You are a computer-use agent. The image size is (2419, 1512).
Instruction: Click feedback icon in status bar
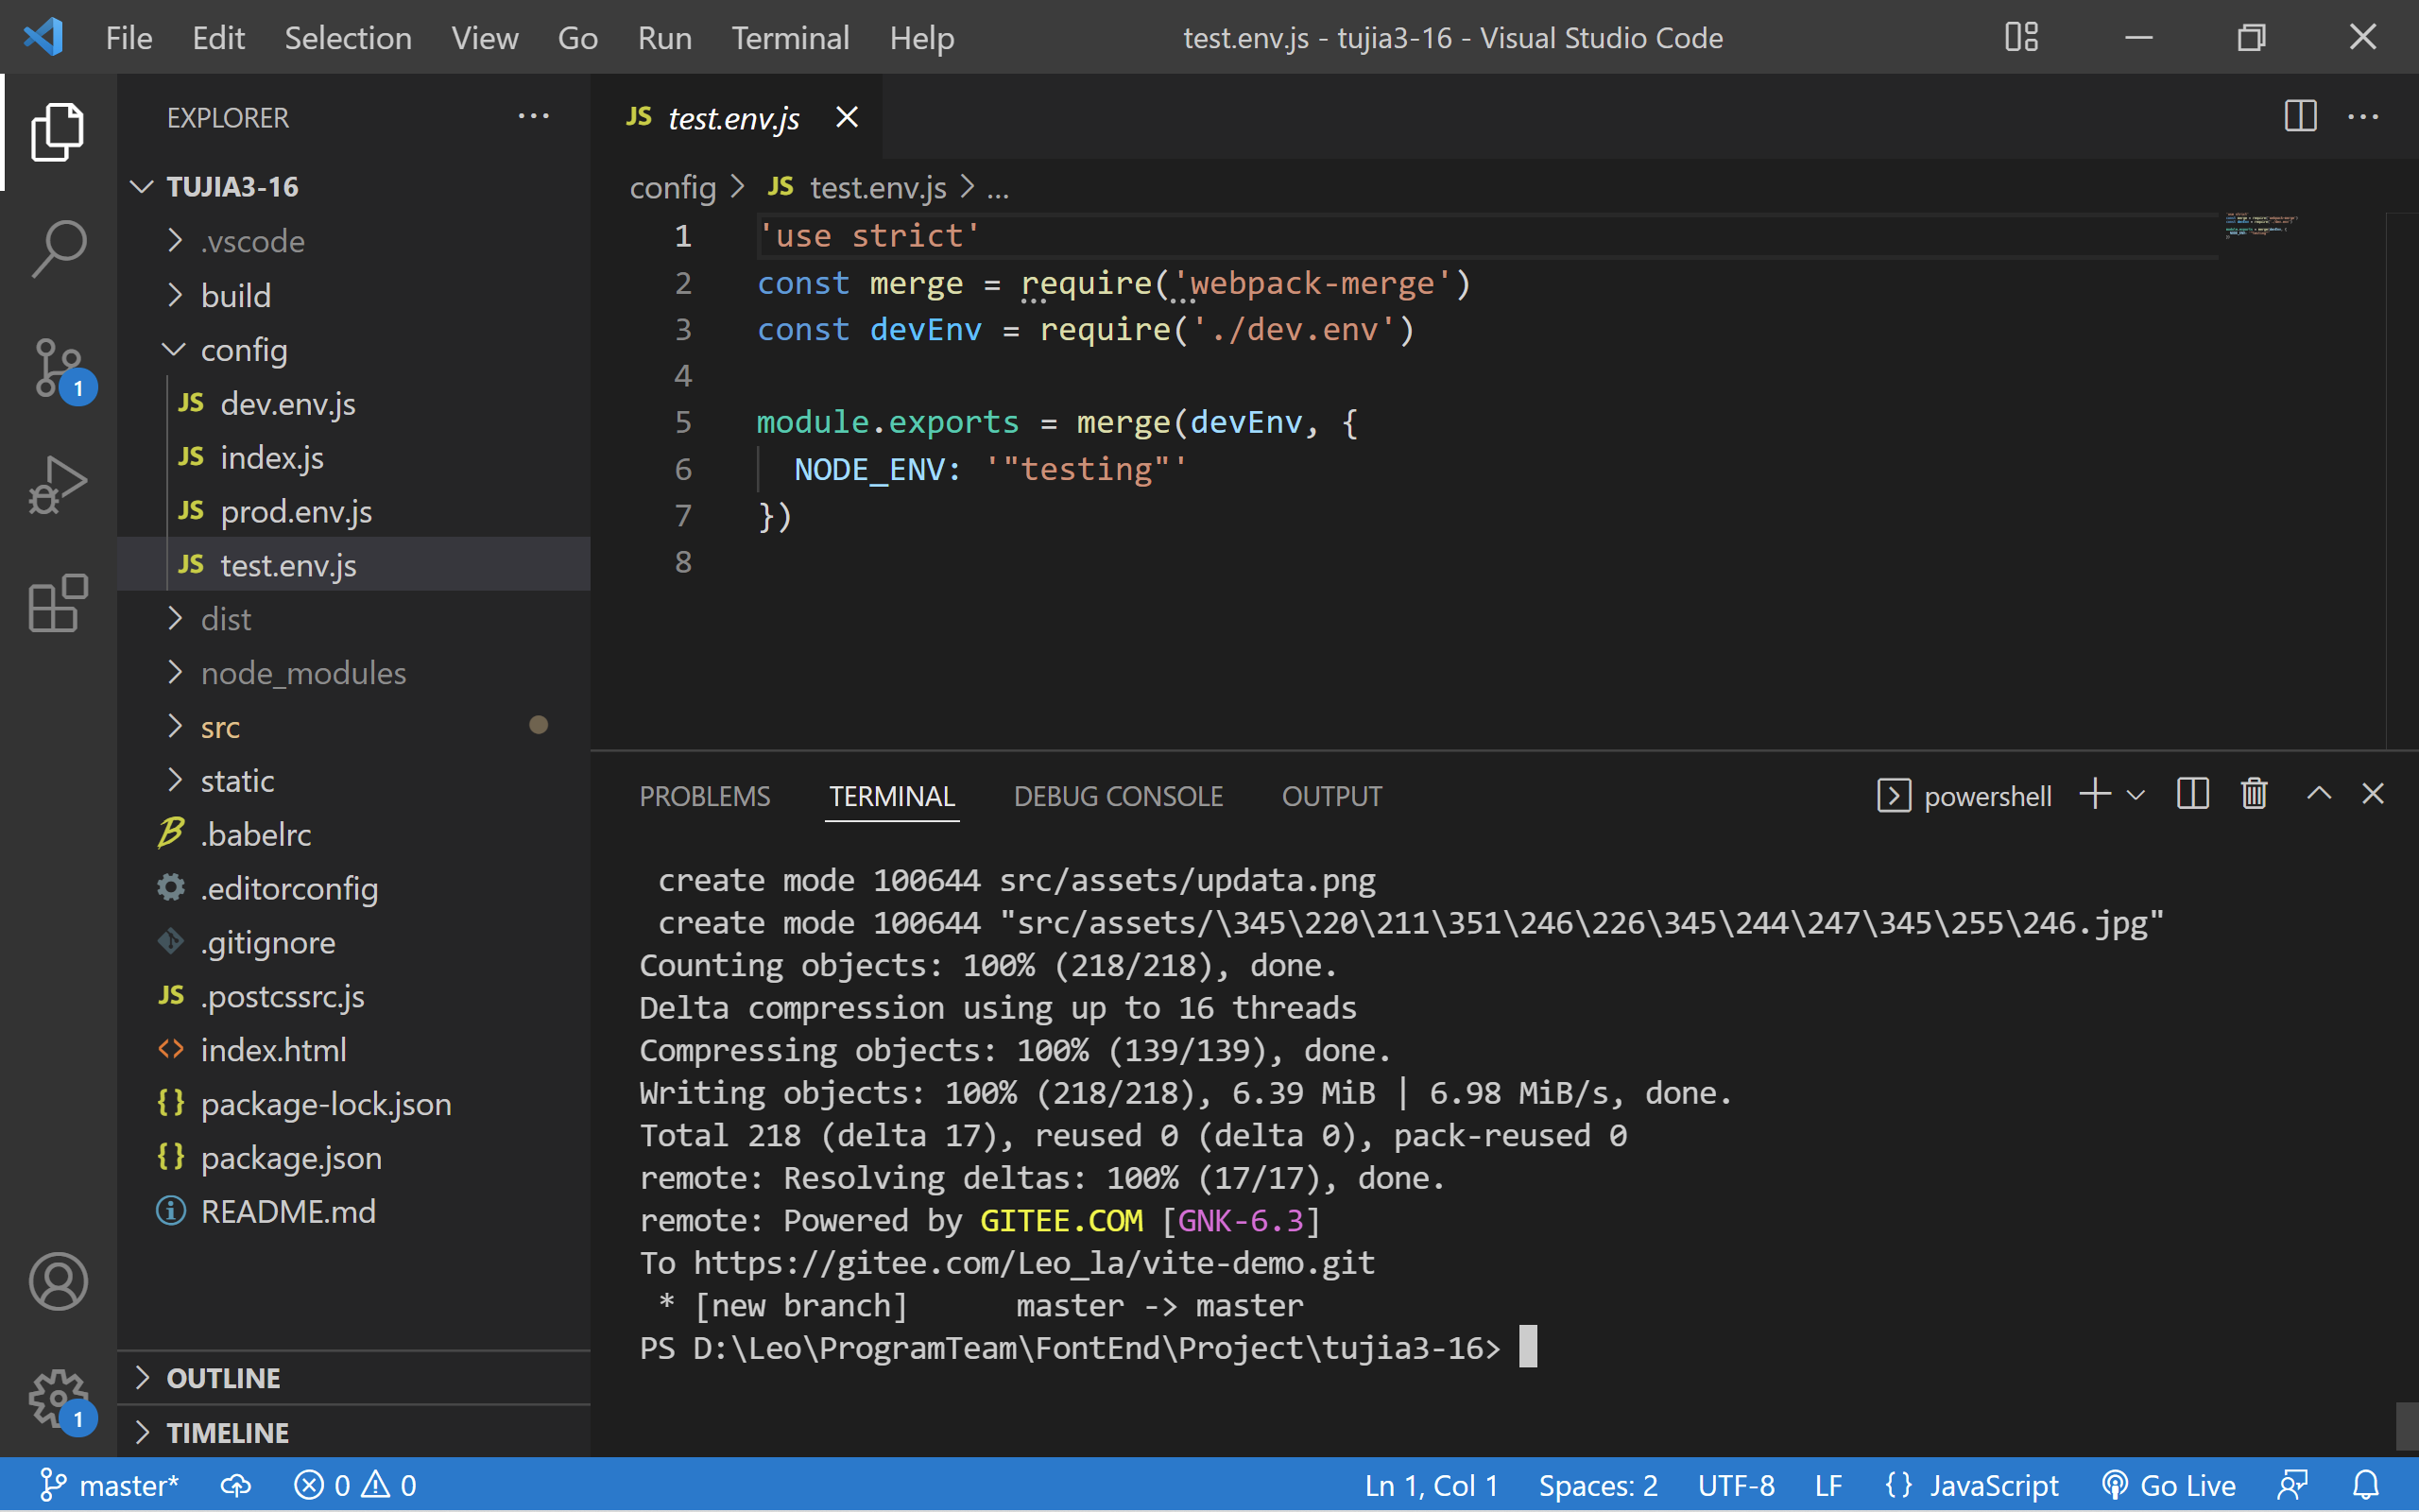2292,1485
